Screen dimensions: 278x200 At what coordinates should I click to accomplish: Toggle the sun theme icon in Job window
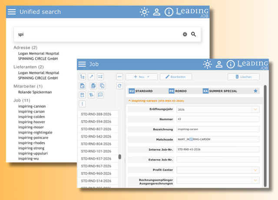(x=208, y=64)
